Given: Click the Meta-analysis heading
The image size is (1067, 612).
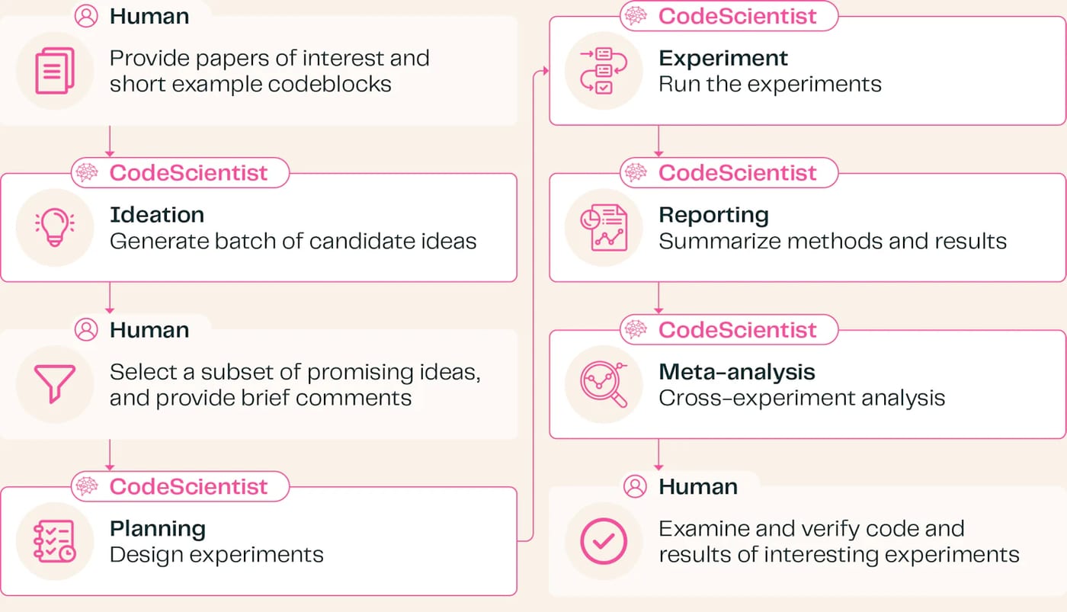Looking at the screenshot, I should (737, 372).
